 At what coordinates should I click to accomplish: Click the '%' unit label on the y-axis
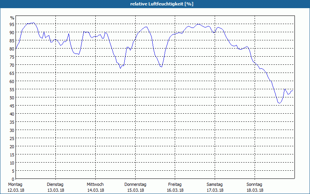pos(12,18)
